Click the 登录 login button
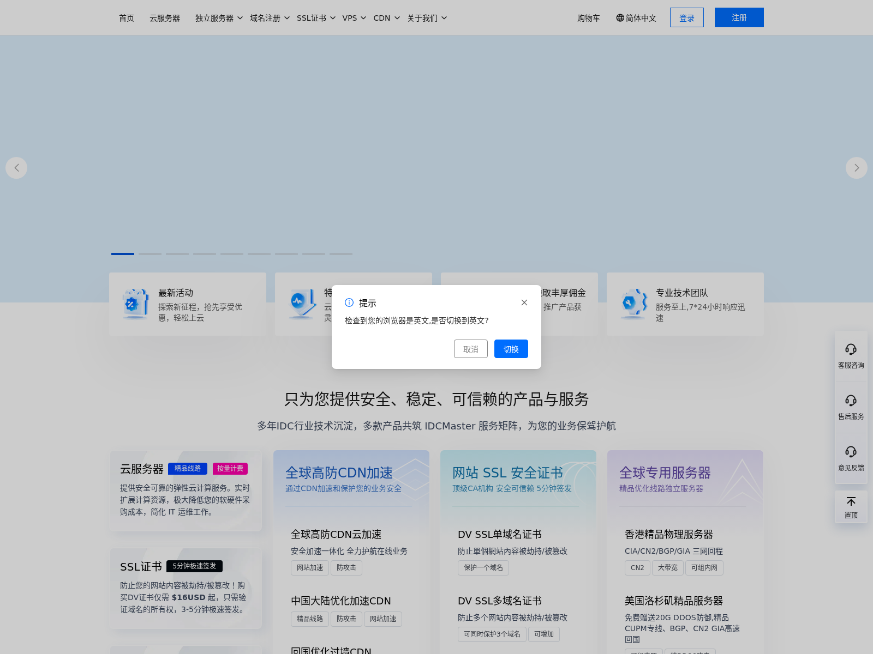 pyautogui.click(x=686, y=17)
